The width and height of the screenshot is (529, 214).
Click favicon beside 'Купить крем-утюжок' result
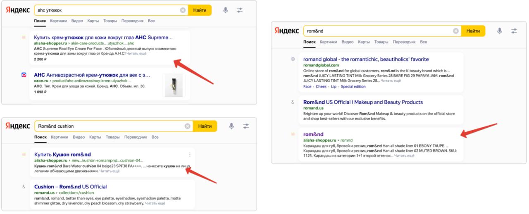tap(24, 37)
